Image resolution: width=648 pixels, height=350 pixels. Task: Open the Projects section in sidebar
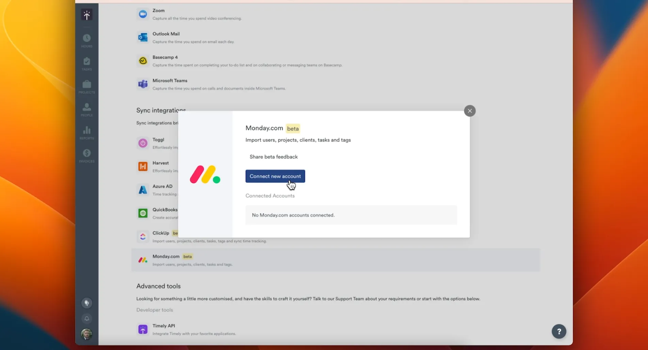coord(87,87)
